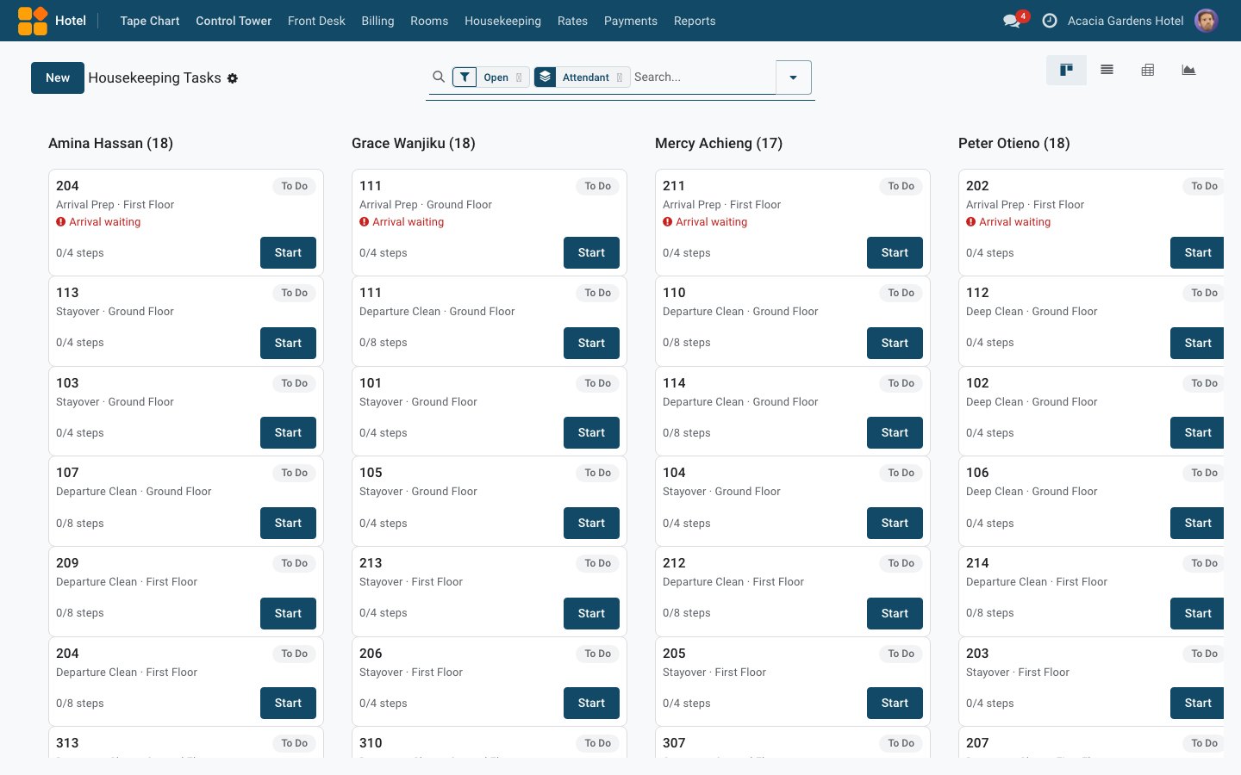This screenshot has width=1241, height=775.
Task: Open the messages chat bubble icon
Action: point(1012,21)
